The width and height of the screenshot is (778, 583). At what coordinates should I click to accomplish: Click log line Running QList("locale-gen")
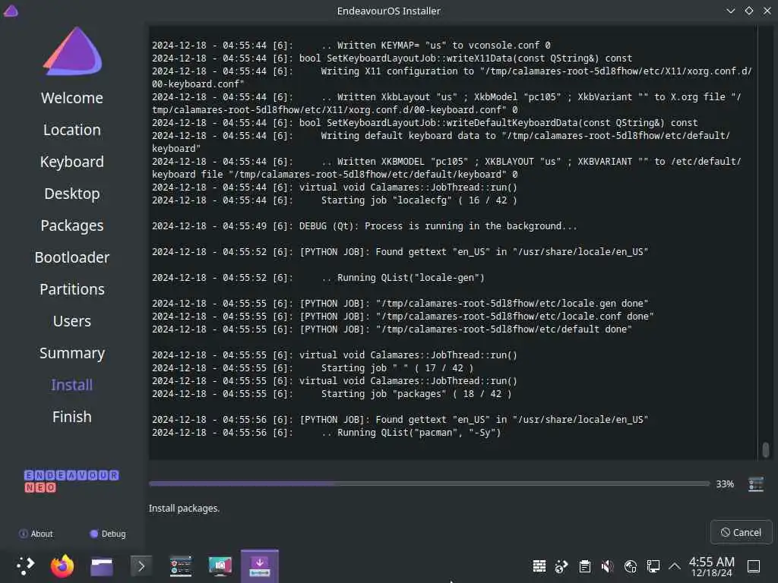point(318,278)
